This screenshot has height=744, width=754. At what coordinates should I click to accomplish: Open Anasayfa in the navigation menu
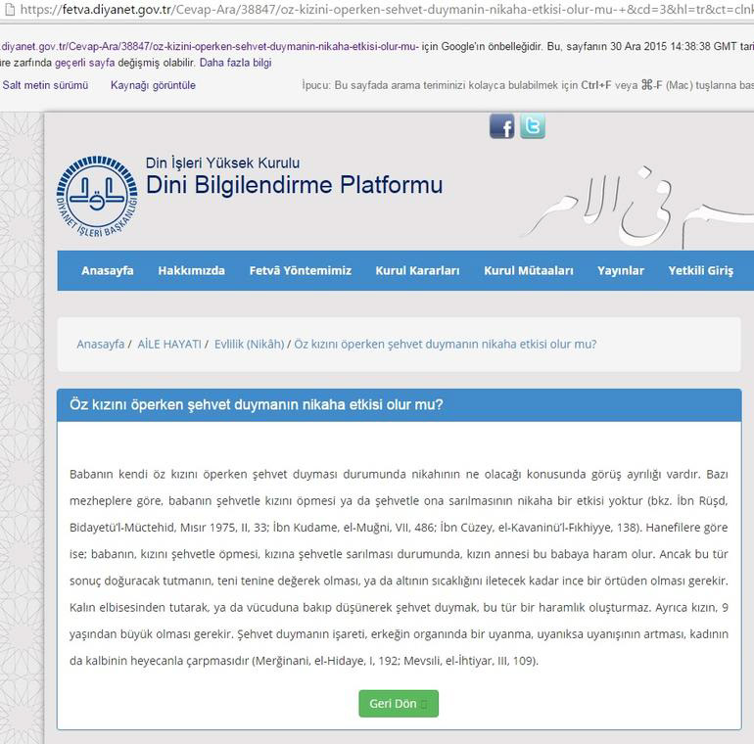pos(108,270)
